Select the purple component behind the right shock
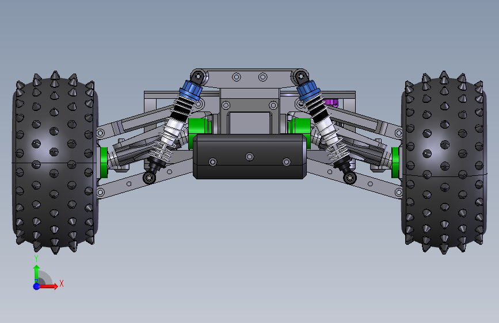 [331, 102]
